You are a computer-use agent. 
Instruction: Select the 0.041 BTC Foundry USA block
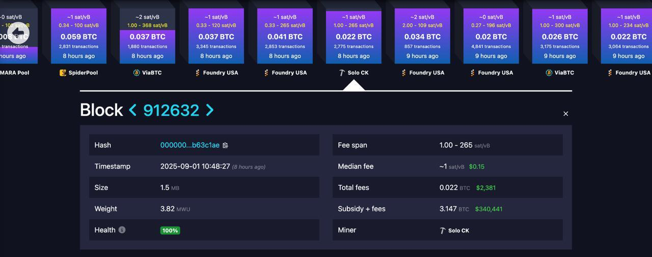285,36
